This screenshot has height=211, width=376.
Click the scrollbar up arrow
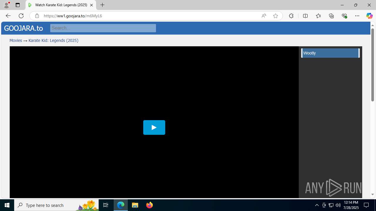point(372,25)
